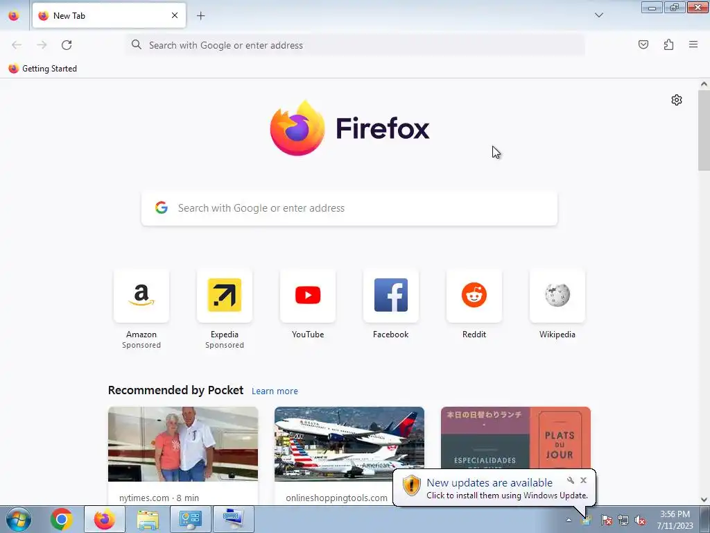Click the vertical scrollbar thumb

pyautogui.click(x=704, y=130)
